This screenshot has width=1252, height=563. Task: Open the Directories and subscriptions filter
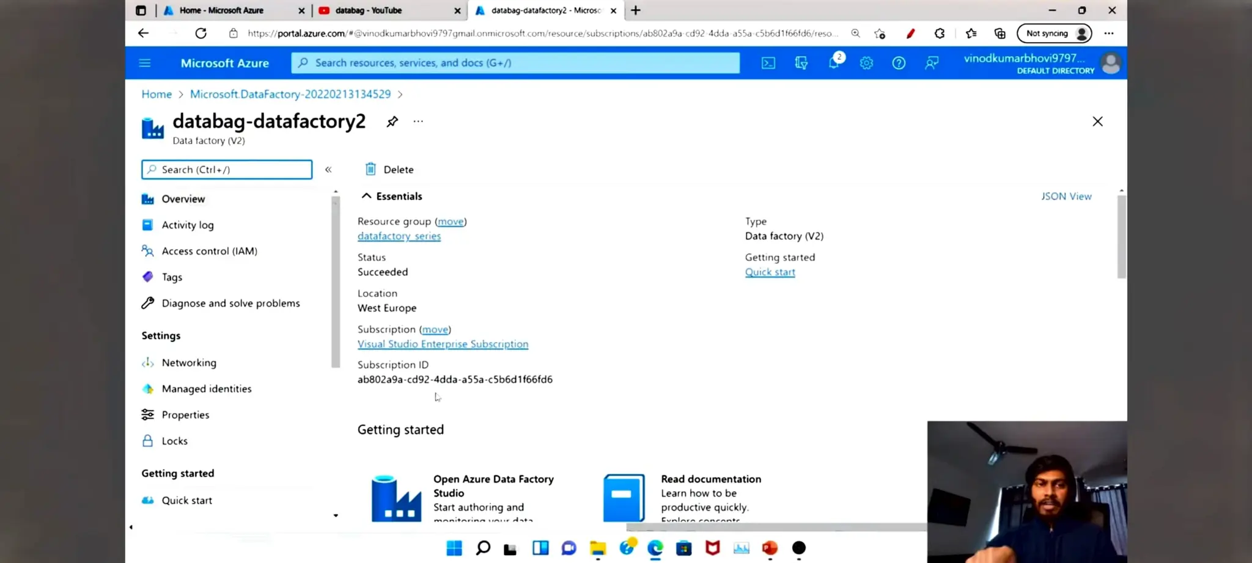tap(801, 63)
